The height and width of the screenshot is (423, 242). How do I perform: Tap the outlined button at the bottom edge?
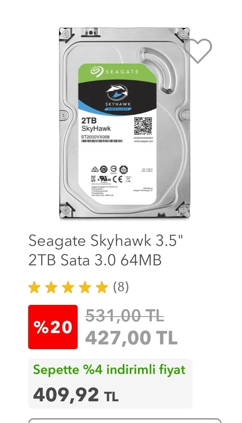click(124, 420)
